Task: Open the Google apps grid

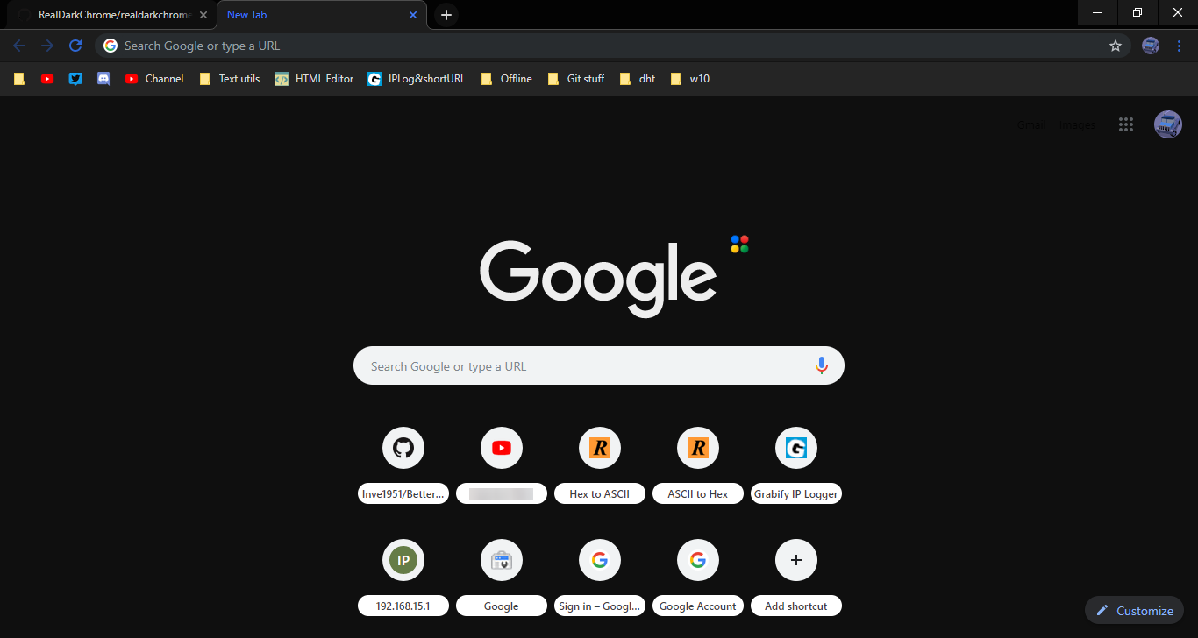Action: pyautogui.click(x=1126, y=124)
